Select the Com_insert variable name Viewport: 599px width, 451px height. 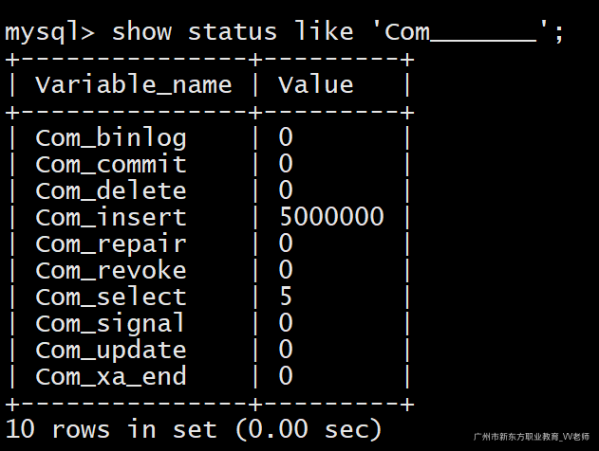[x=111, y=218]
